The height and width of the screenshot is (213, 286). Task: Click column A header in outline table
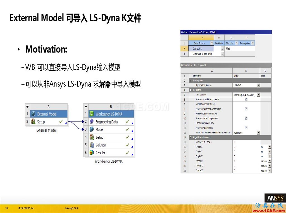(x=201, y=38)
